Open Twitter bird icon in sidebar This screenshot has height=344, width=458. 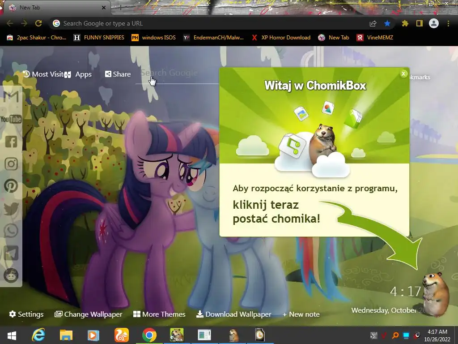(x=11, y=208)
